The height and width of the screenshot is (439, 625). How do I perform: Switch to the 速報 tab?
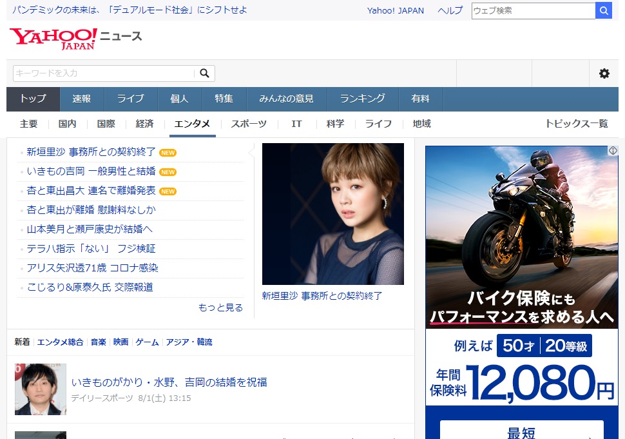pyautogui.click(x=82, y=99)
